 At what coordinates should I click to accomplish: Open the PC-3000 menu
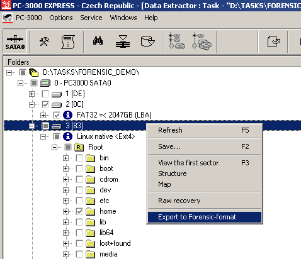point(29,18)
